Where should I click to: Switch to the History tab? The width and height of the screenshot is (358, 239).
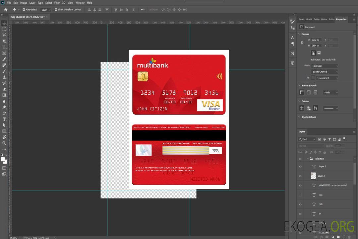tap(324, 20)
